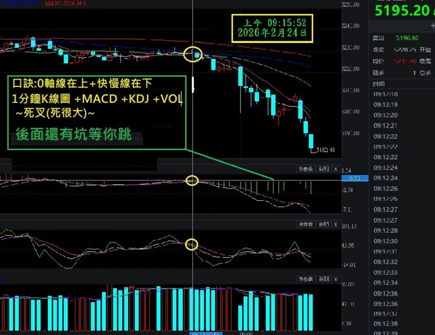This screenshot has width=435, height=335.
Task: Close the KDJ indicator panel with X
Action: tap(336, 224)
